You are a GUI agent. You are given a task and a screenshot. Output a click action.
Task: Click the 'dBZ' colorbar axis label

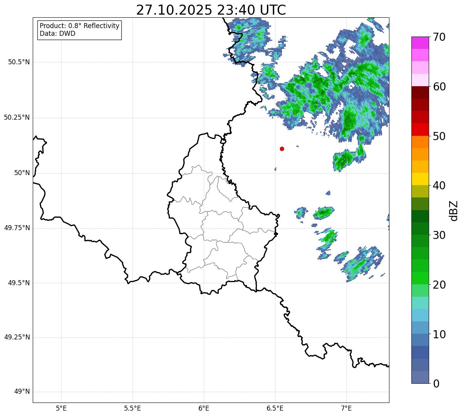tap(454, 210)
